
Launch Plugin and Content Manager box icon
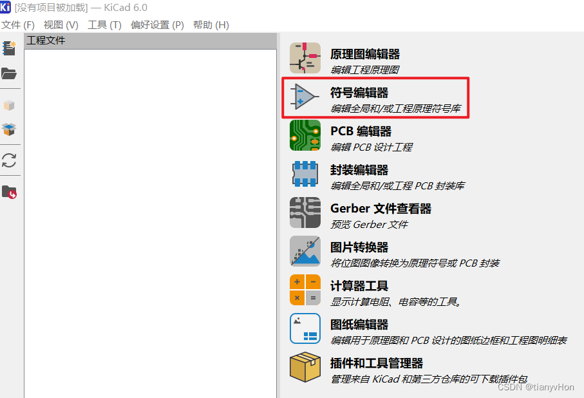305,367
